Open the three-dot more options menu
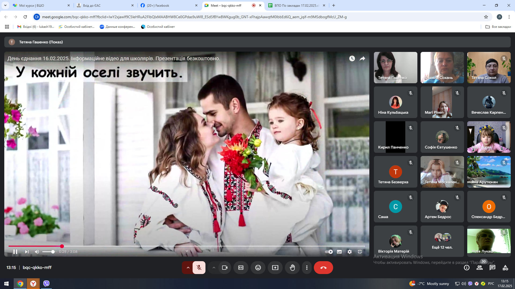Screen dimensions: 515x289 [x=307, y=268]
